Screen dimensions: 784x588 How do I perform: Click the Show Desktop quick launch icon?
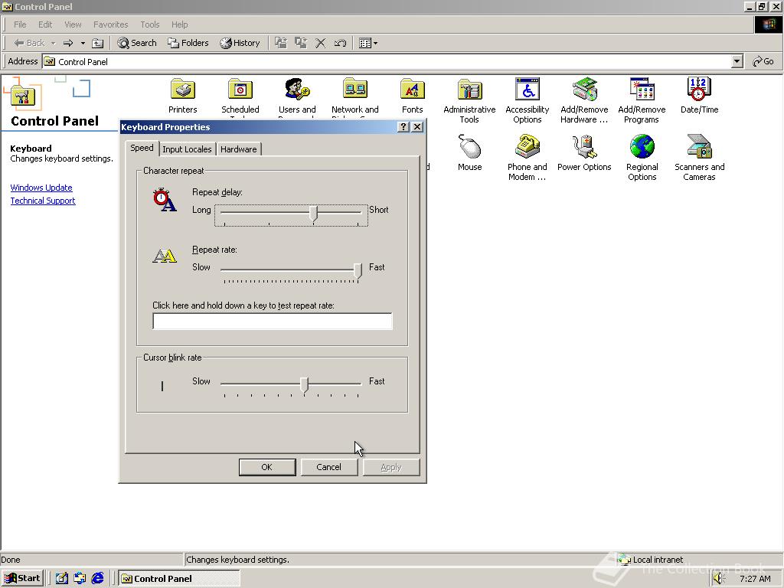click(61, 579)
